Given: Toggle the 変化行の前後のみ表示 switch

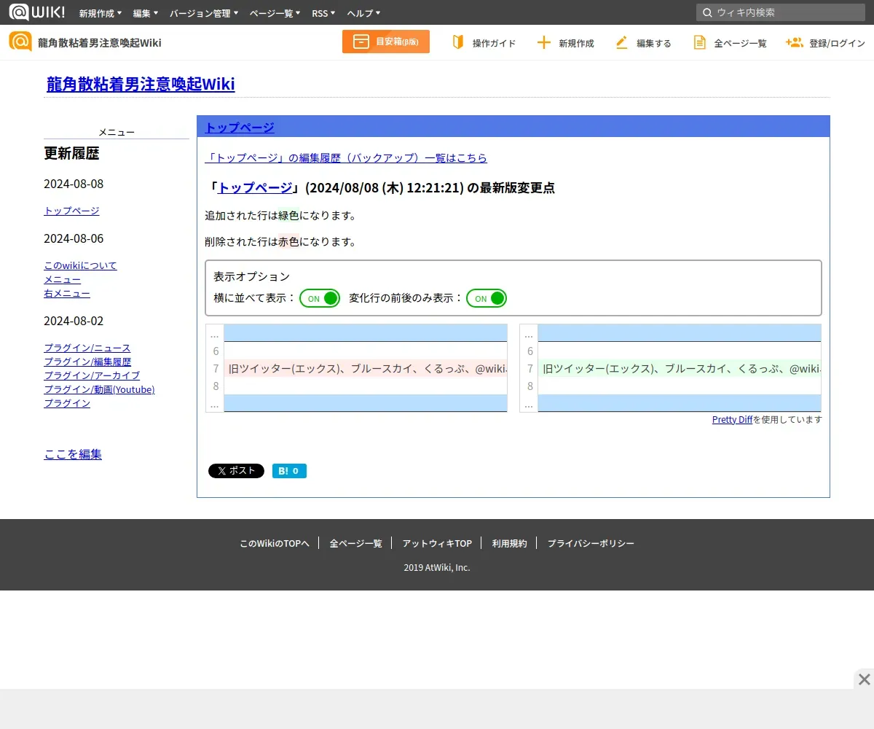Looking at the screenshot, I should (487, 298).
